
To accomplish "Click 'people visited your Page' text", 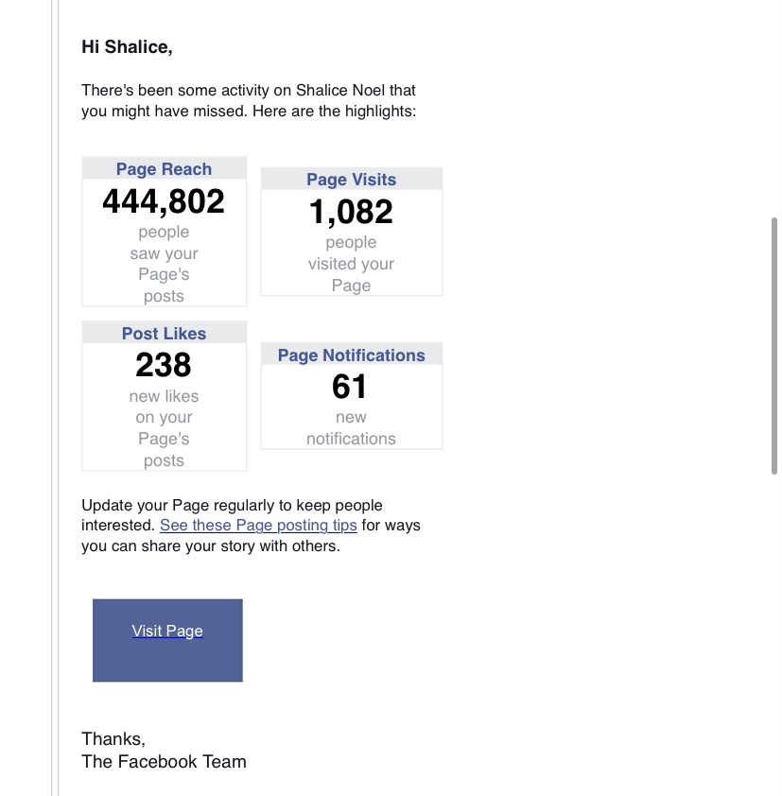I will [x=351, y=264].
